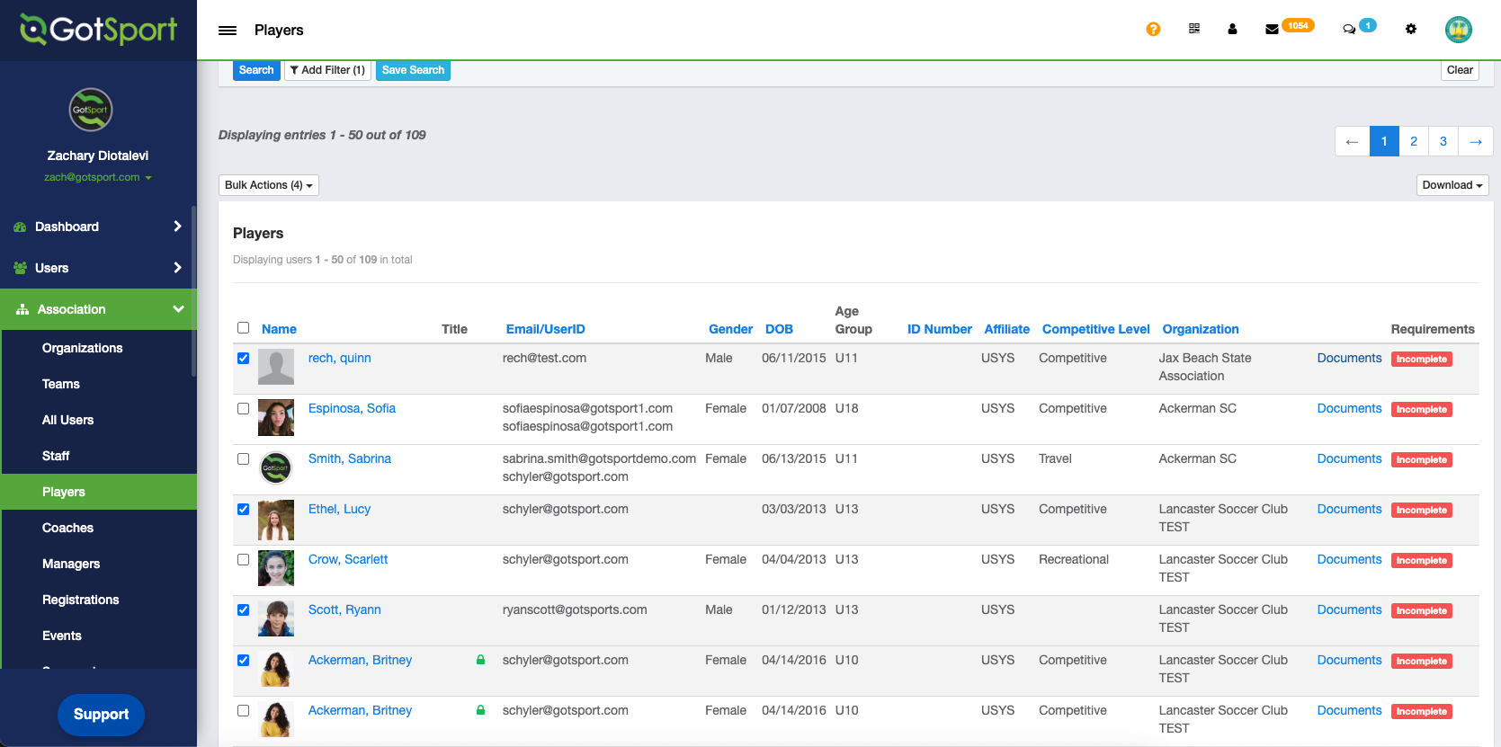Expand the Download dropdown
Image resolution: width=1501 pixels, height=747 pixels.
(1452, 185)
